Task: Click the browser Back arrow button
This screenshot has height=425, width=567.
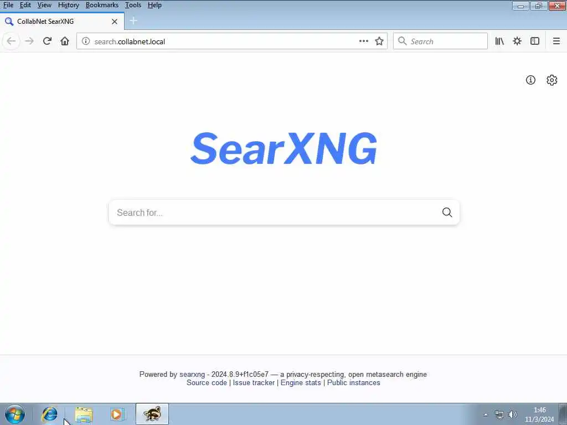Action: click(11, 41)
